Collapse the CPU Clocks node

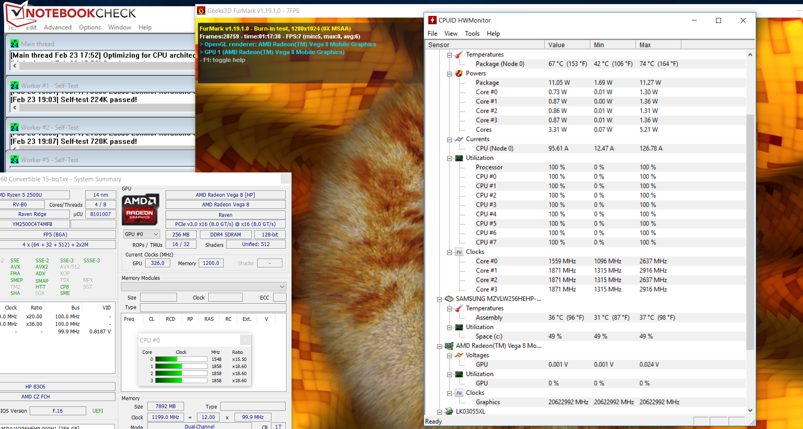(x=449, y=252)
